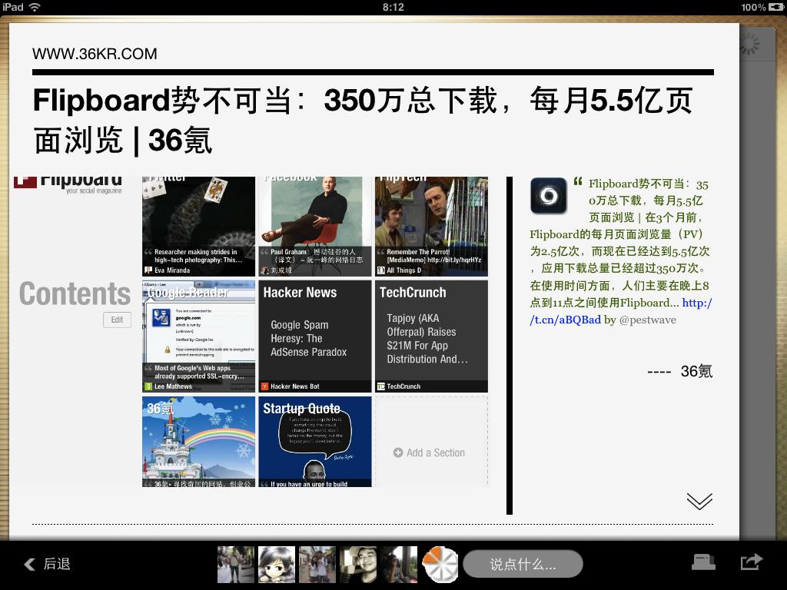The image size is (787, 590).
Task: Open the @pestwave user mention
Action: pyautogui.click(x=647, y=320)
